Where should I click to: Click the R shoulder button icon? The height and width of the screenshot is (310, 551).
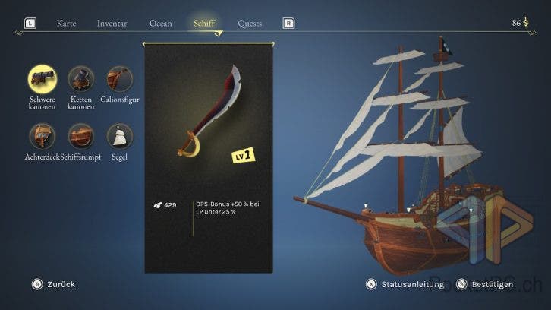coord(288,24)
